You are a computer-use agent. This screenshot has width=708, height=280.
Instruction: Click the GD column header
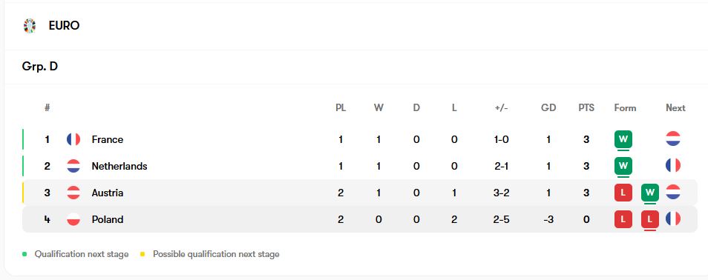click(548, 107)
